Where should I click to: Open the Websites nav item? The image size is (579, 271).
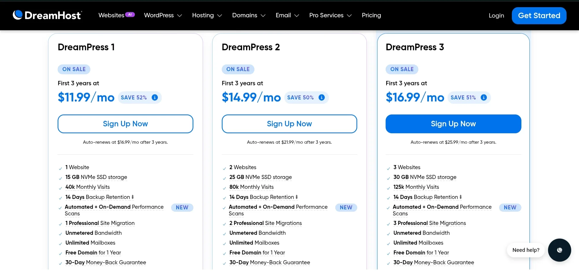(111, 15)
